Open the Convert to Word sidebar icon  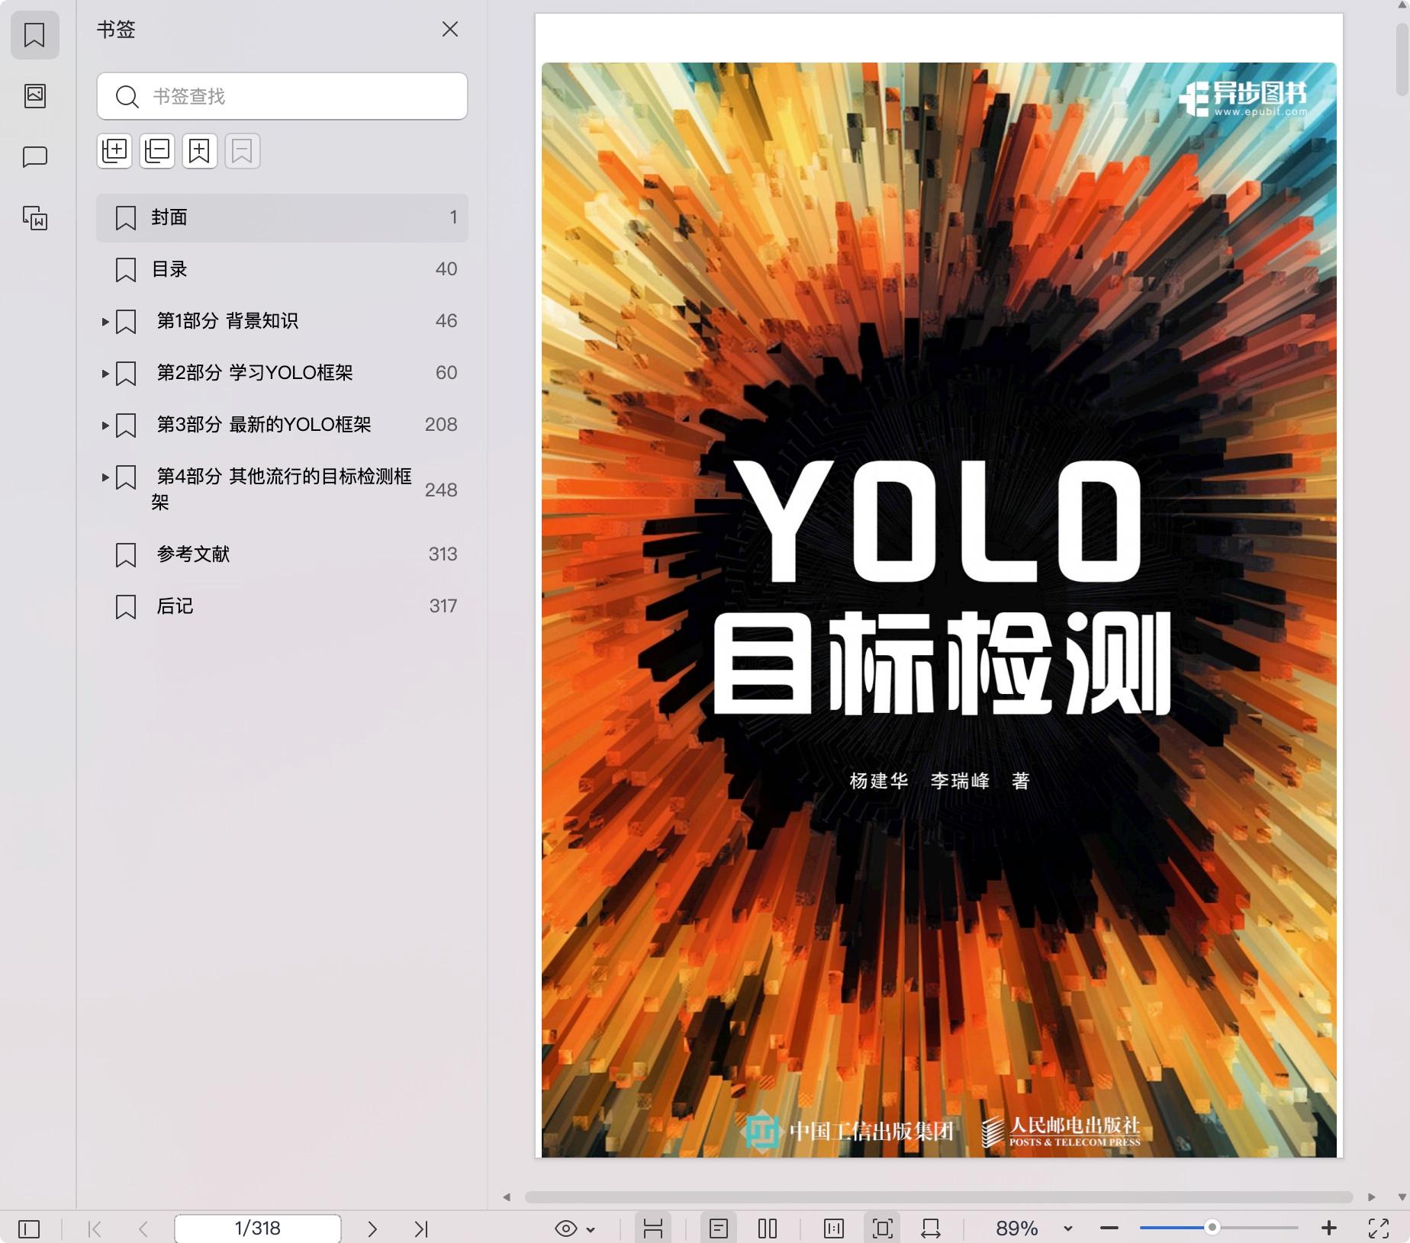pos(34,218)
